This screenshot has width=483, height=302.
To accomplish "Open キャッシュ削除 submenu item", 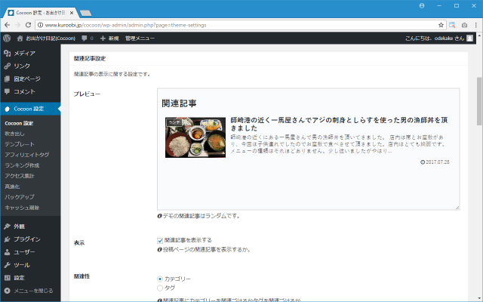I will click(x=22, y=208).
